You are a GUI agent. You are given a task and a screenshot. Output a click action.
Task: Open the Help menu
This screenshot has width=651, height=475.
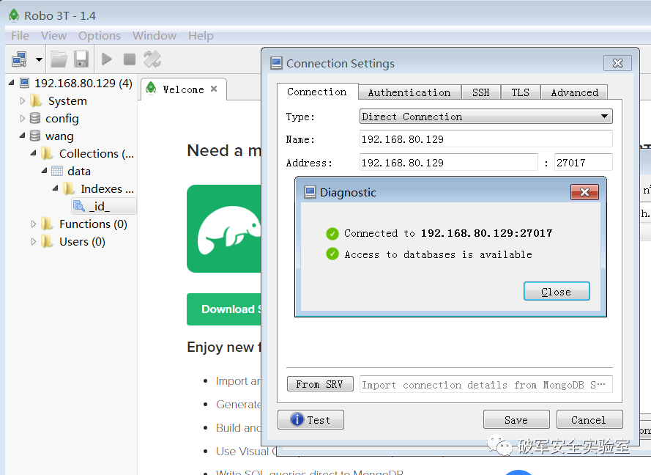point(201,36)
